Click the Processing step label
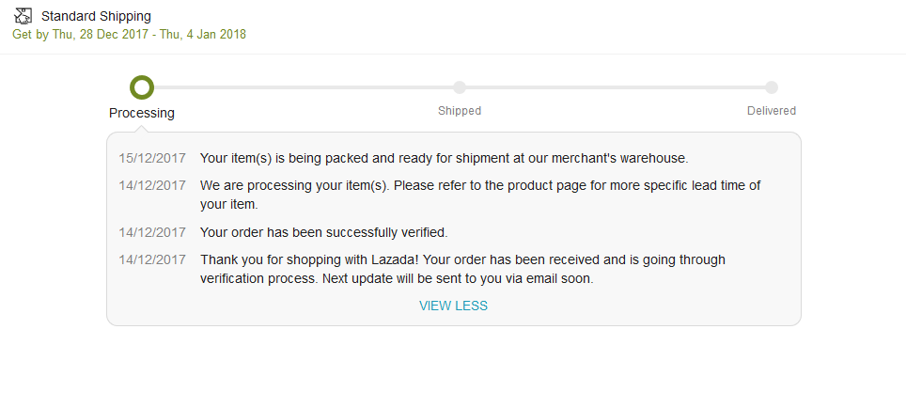This screenshot has height=408, width=906. click(142, 113)
